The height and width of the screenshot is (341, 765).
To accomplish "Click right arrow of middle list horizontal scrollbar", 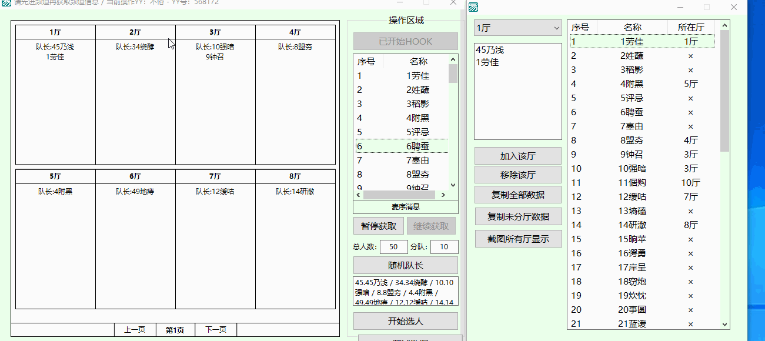I will pyautogui.click(x=443, y=195).
